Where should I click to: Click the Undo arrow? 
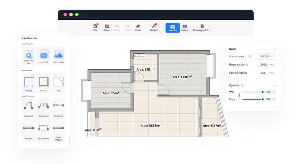[117, 26]
